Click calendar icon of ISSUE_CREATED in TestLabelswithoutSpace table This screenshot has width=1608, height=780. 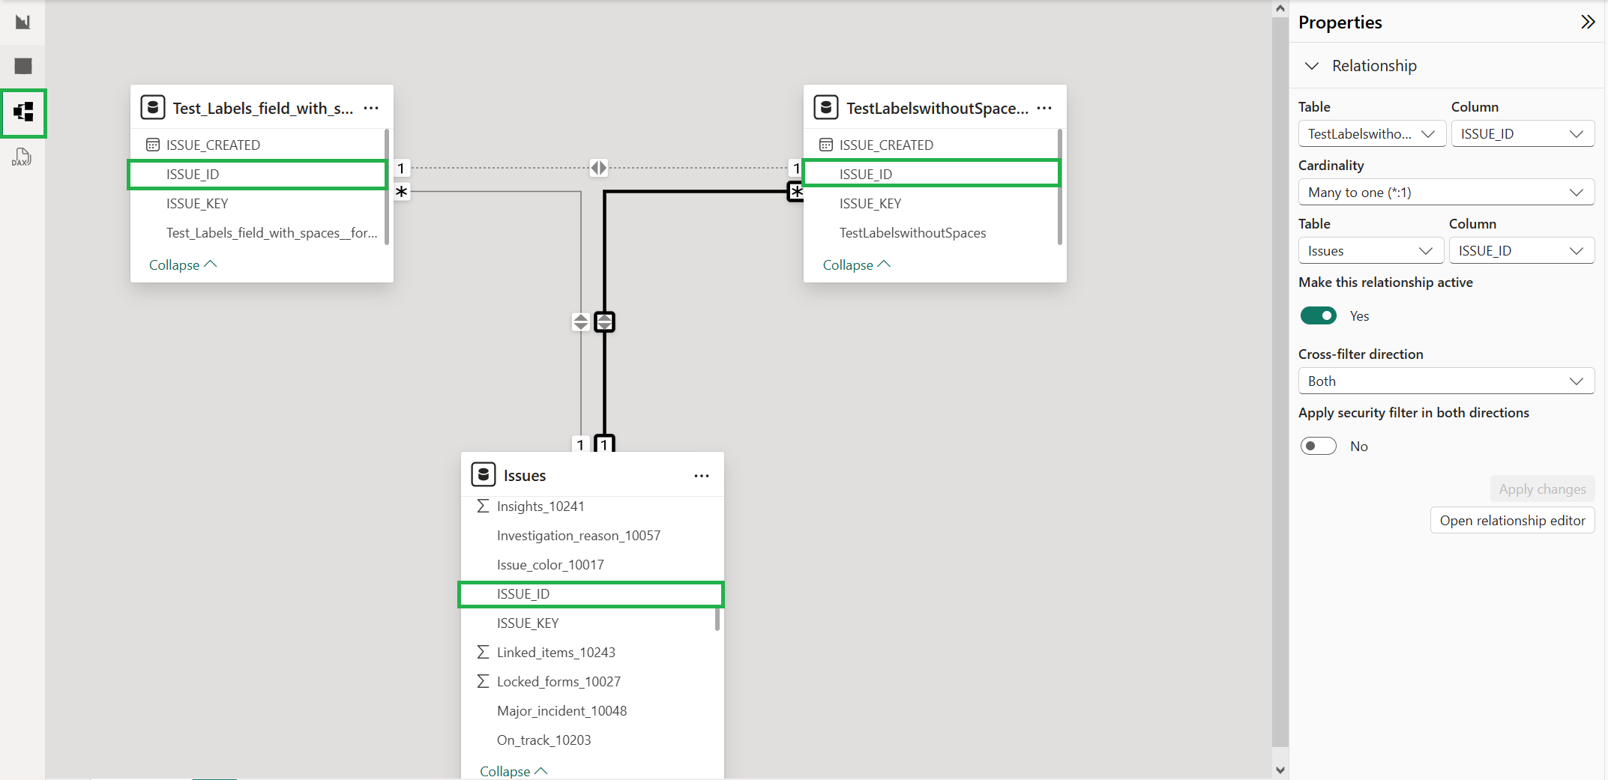(826, 145)
